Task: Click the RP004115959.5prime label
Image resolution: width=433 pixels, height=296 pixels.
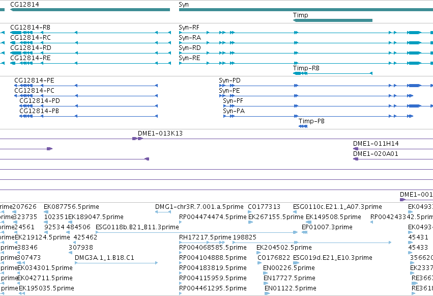Action: (213, 278)
